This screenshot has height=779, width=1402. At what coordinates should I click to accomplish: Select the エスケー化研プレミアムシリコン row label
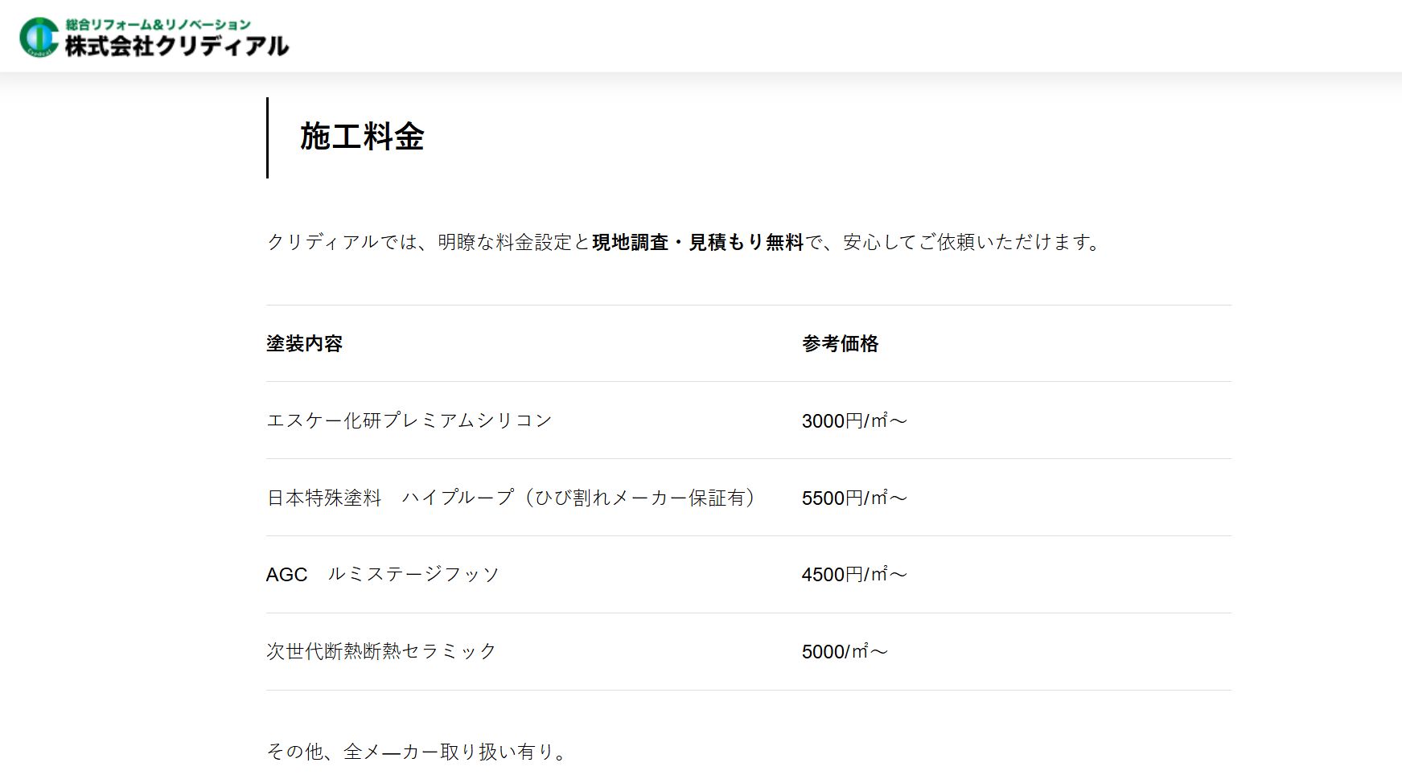tap(409, 420)
